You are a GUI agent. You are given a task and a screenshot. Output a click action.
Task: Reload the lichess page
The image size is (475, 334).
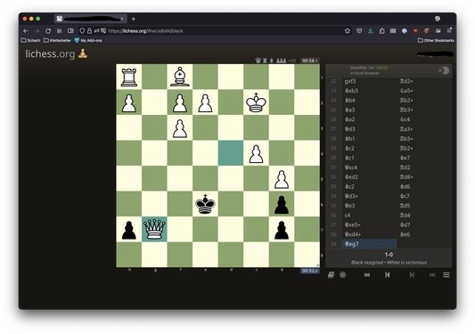click(x=48, y=30)
